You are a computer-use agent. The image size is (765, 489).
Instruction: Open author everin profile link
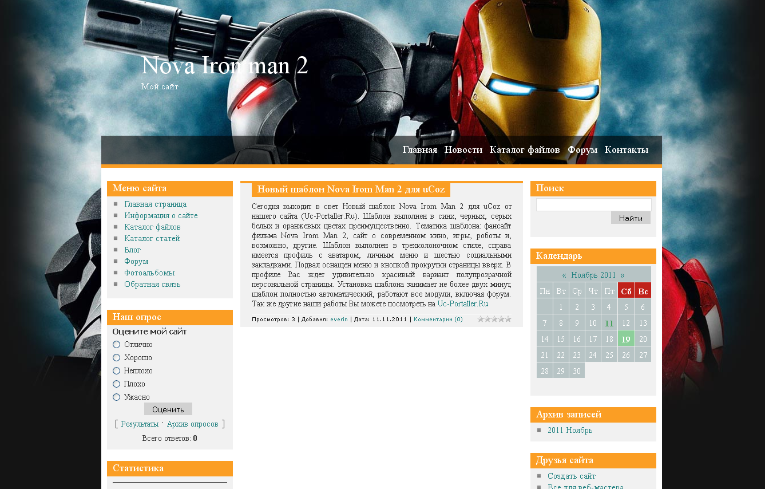tap(339, 320)
